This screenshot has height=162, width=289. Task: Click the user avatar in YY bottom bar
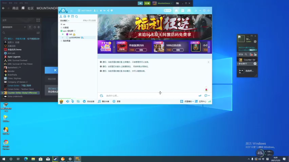click(61, 102)
